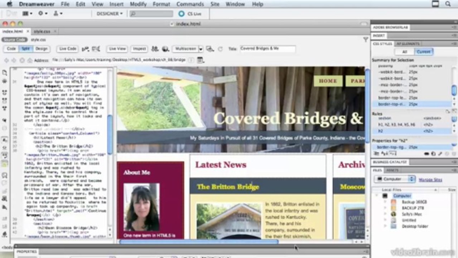Click the About Me portrait photo
458x258 pixels.
(142, 207)
